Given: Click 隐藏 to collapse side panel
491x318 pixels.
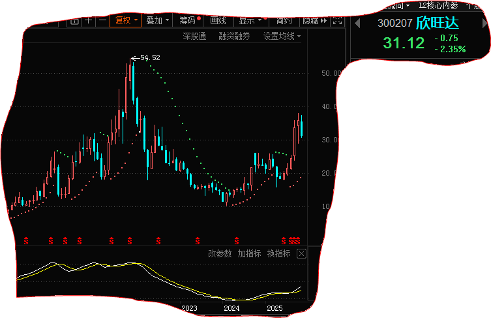Looking at the screenshot, I should point(315,21).
